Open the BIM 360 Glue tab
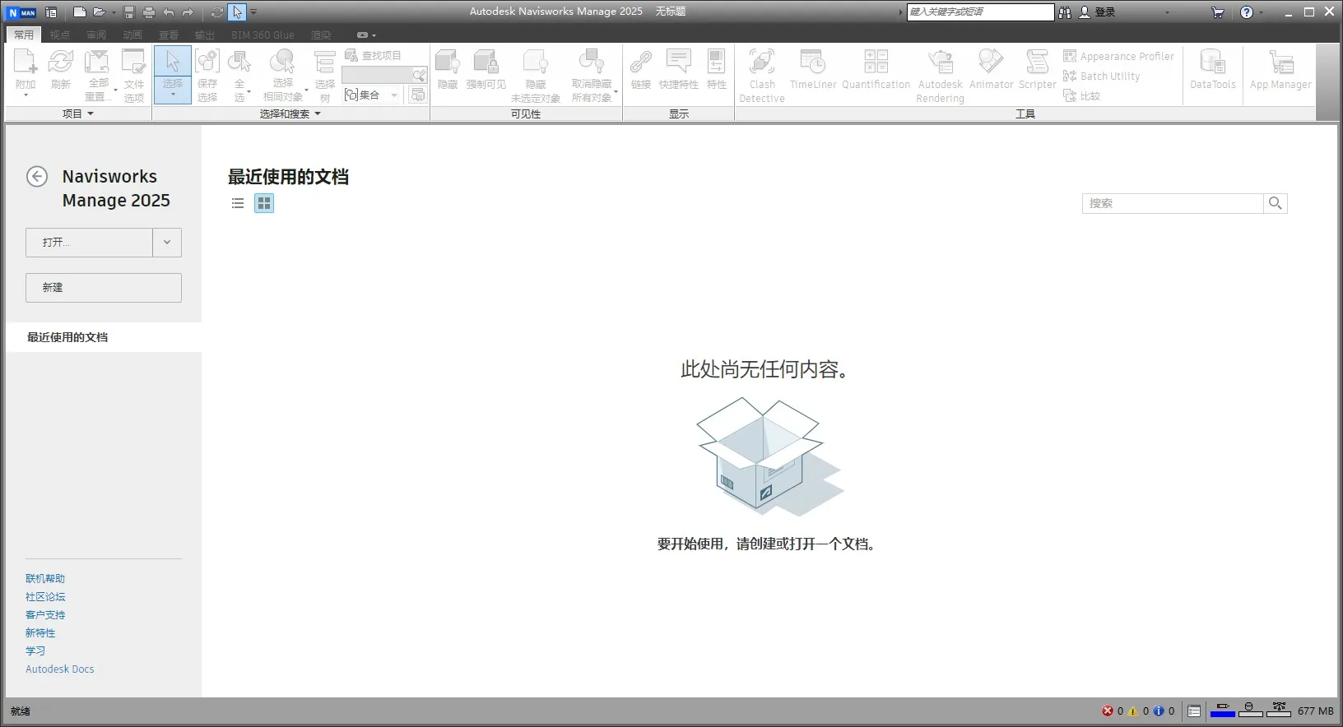 coord(263,35)
